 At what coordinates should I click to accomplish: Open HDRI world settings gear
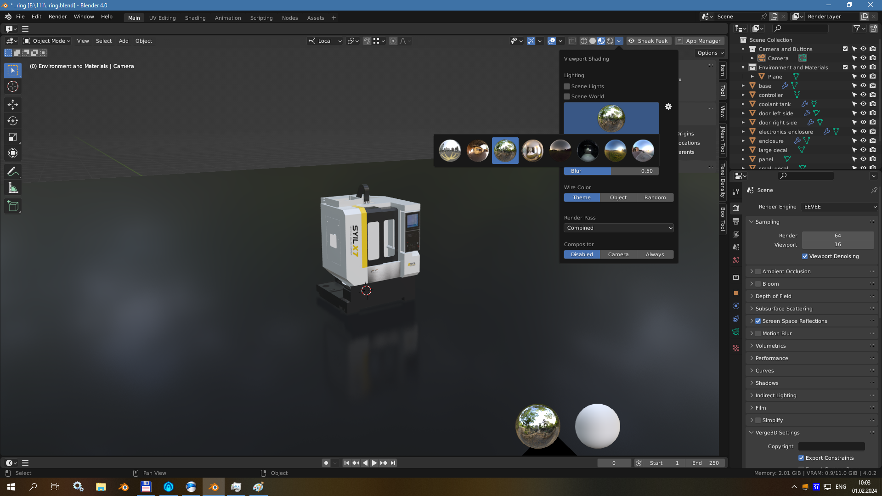click(668, 107)
